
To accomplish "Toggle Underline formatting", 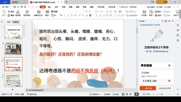I will (68, 15).
